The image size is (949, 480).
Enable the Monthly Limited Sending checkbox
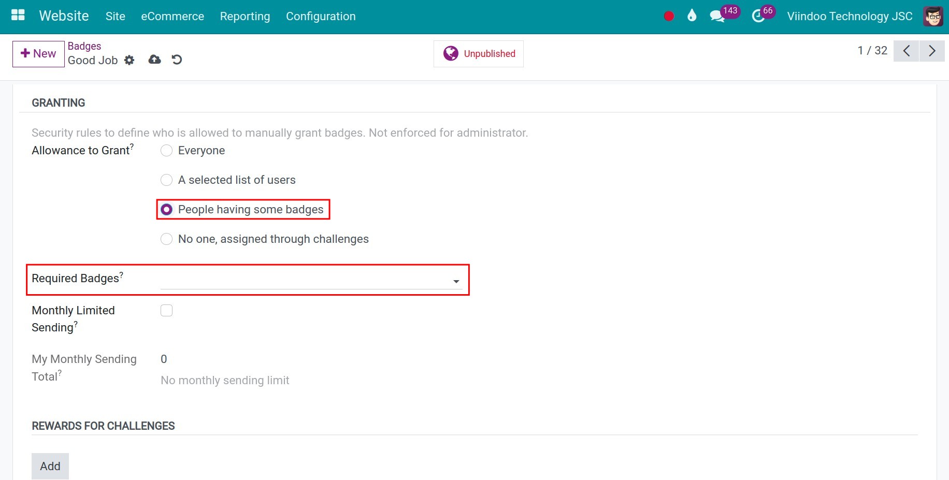coord(166,311)
